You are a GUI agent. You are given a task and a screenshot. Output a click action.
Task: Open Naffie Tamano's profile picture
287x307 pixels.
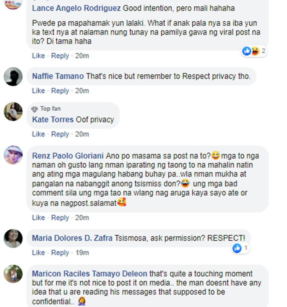pyautogui.click(x=13, y=77)
